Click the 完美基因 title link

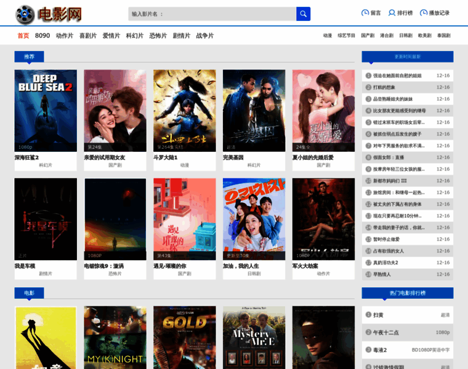click(235, 157)
